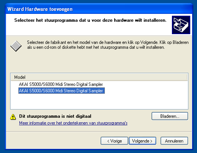Open the Bladeren browse dialog
Viewport: 197px width, 153px height.
(x=170, y=116)
